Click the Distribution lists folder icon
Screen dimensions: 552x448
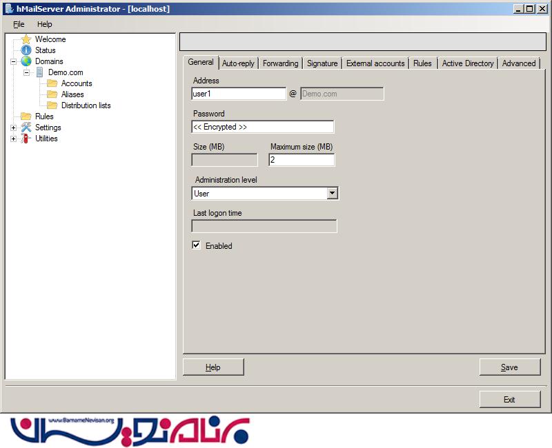click(x=52, y=105)
